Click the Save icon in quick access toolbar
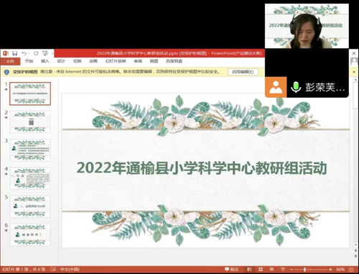359x274 pixels. tap(15, 53)
